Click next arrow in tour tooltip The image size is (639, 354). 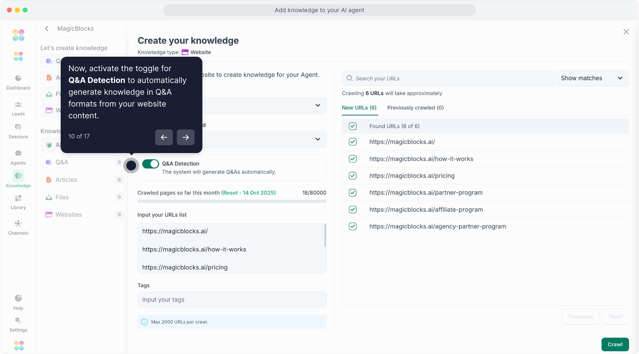tap(185, 137)
